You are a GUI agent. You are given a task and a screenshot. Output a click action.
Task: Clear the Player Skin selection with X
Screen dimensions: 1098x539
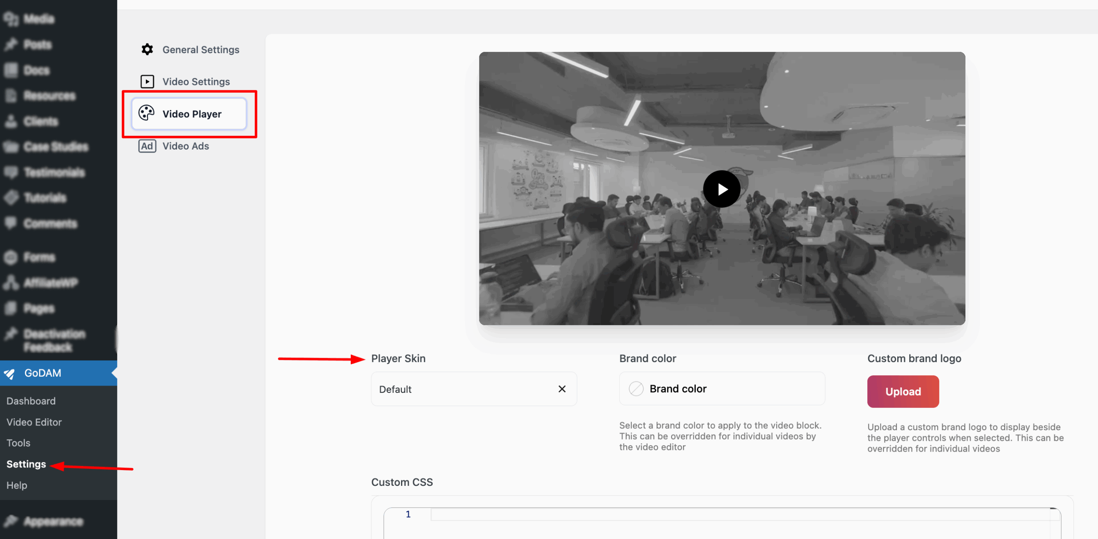(562, 389)
